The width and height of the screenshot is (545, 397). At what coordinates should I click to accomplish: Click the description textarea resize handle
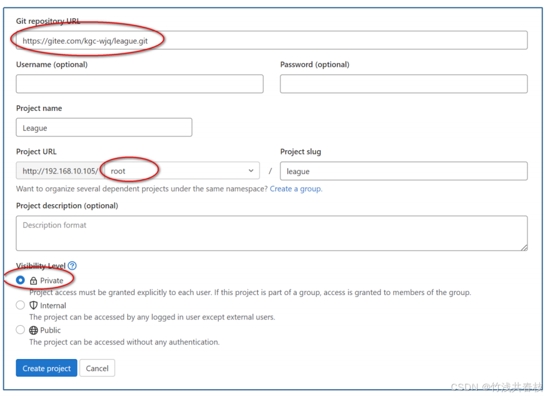click(524, 248)
